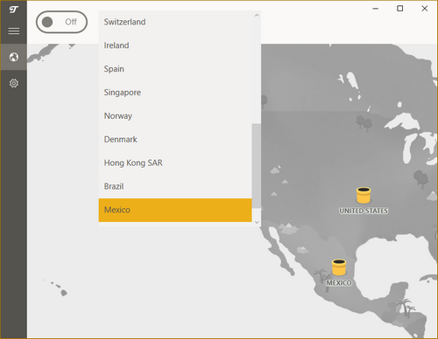Select highlighted Mexico list entry

pos(175,210)
